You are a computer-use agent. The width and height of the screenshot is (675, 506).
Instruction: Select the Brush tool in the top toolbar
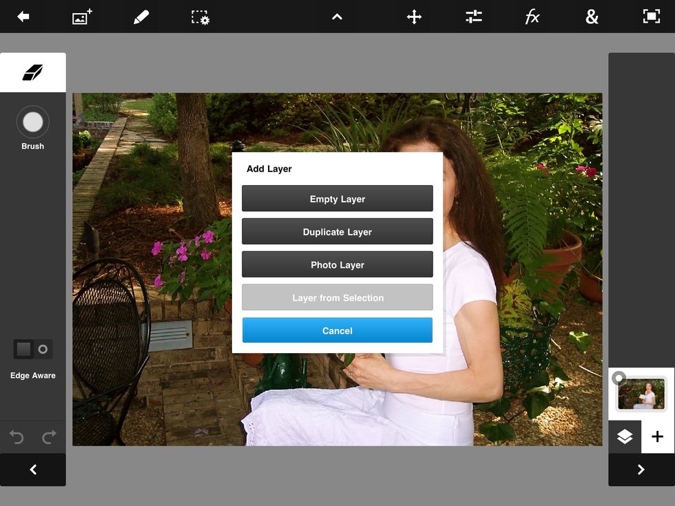coord(141,17)
